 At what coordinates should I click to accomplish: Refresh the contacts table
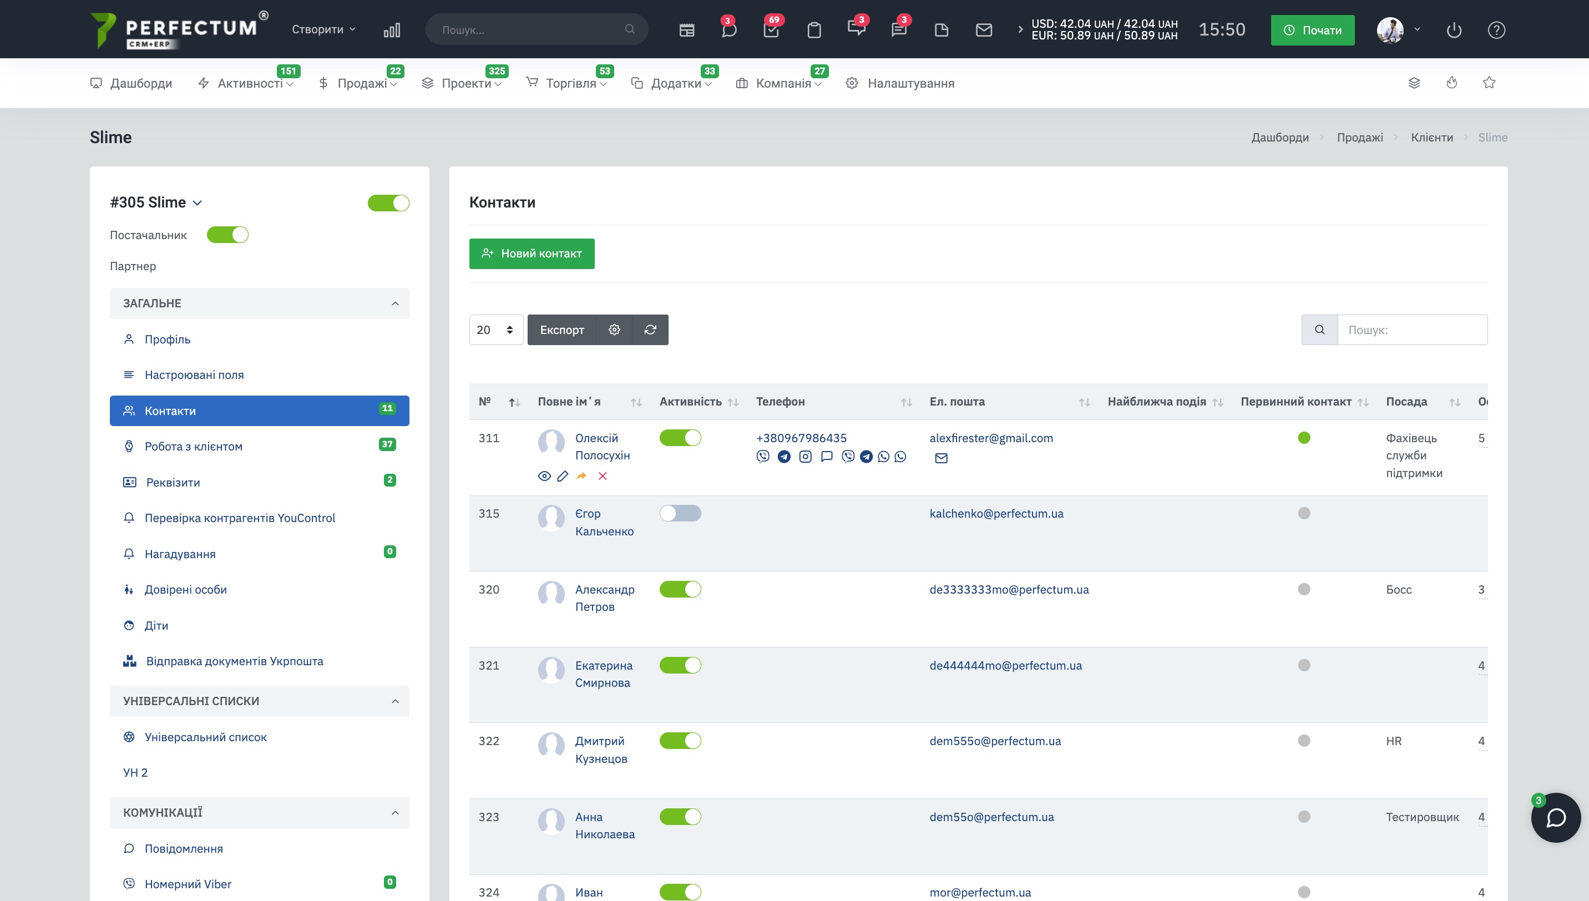click(x=650, y=330)
